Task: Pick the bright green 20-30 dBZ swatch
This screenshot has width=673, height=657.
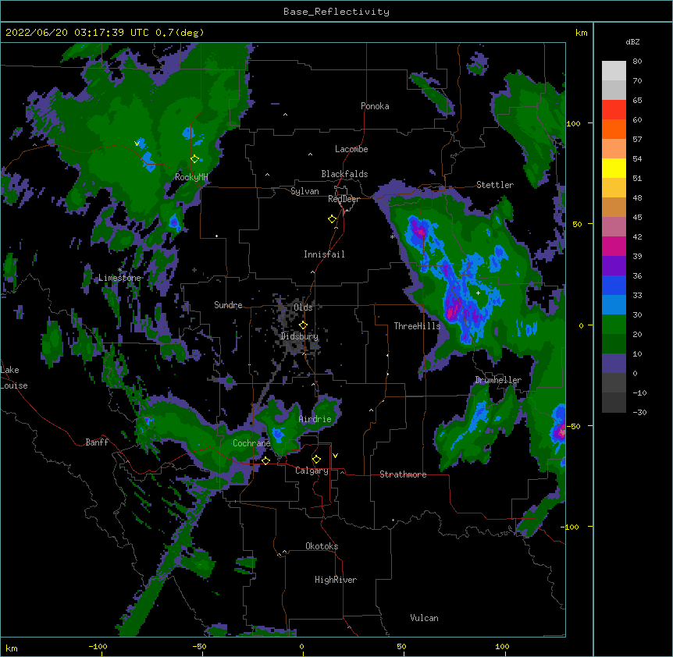Action: pos(614,325)
